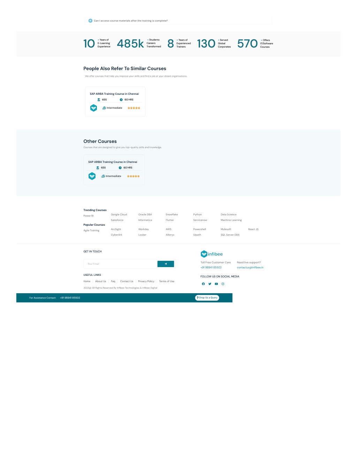Open the Terms of Use link
The image size is (357, 462).
167,281
